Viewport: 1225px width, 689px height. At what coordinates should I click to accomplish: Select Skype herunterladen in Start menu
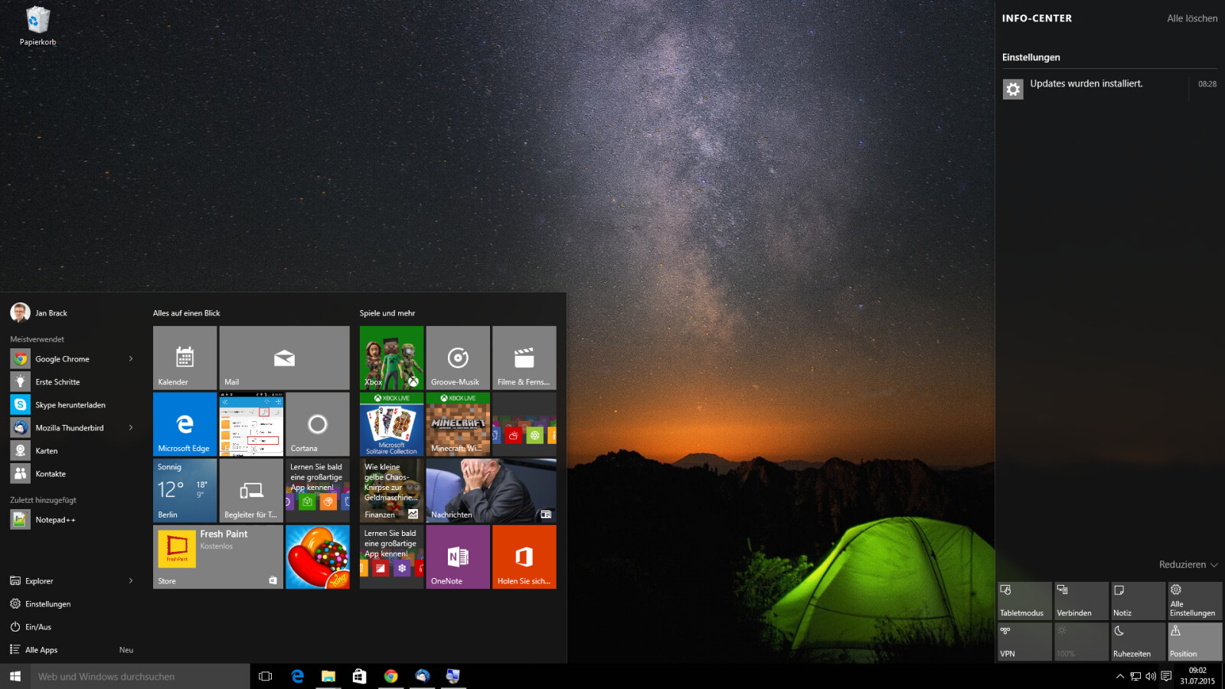point(70,405)
